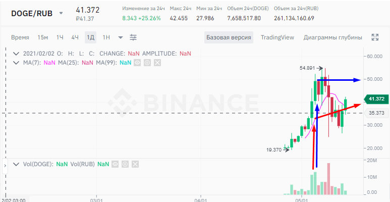
Task: Click the ₽41.37 price under the ticker
Action: pyautogui.click(x=85, y=18)
